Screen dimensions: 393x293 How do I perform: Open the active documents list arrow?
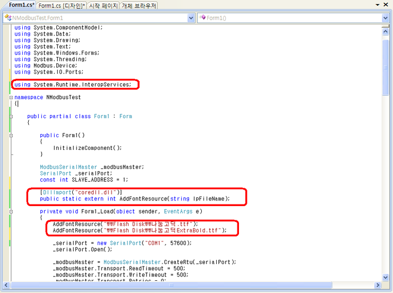[x=378, y=5]
